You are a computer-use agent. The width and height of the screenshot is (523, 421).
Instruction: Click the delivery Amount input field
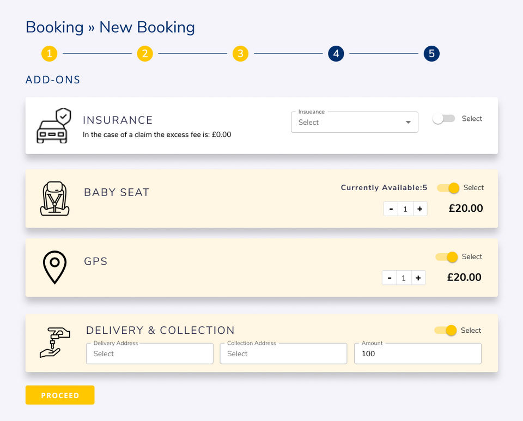pos(417,353)
